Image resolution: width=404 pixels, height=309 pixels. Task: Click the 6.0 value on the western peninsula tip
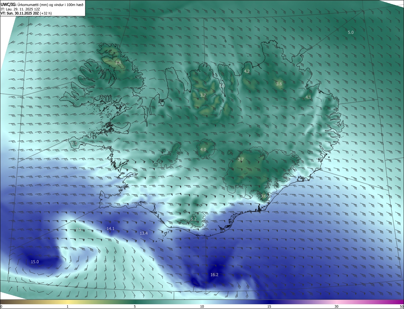point(74,143)
